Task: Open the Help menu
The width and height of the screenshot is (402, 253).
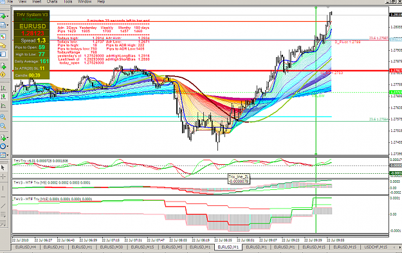Action: point(101,1)
